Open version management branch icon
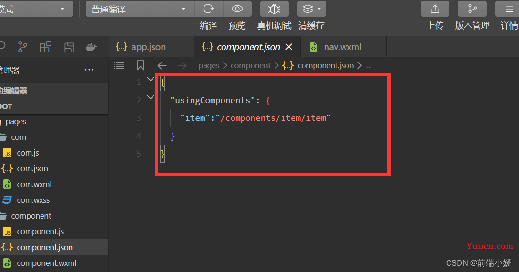519x272 pixels. (x=472, y=9)
